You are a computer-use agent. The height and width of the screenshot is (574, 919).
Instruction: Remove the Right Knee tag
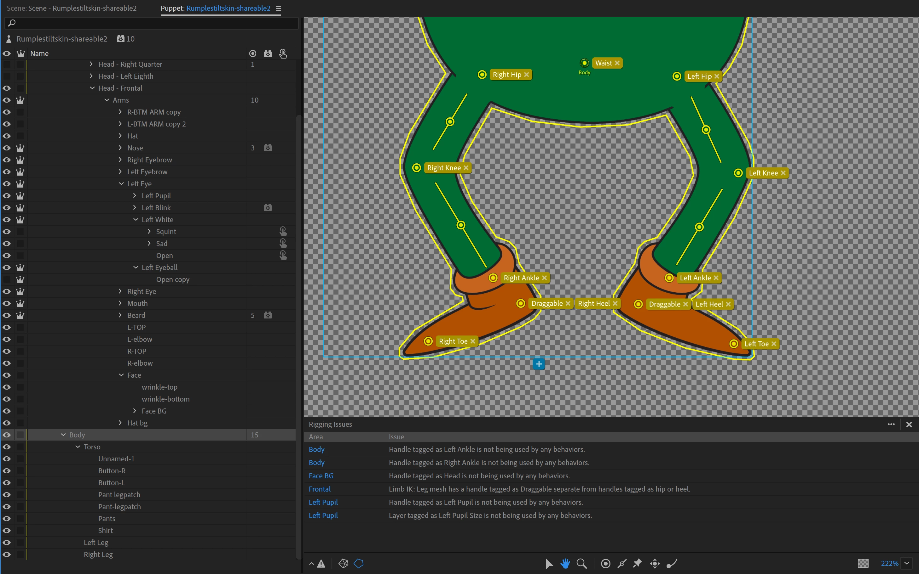466,168
